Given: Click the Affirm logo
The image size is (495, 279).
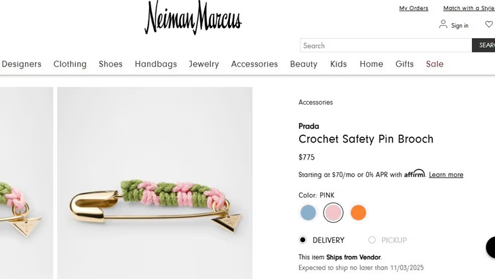Looking at the screenshot, I should (414, 174).
